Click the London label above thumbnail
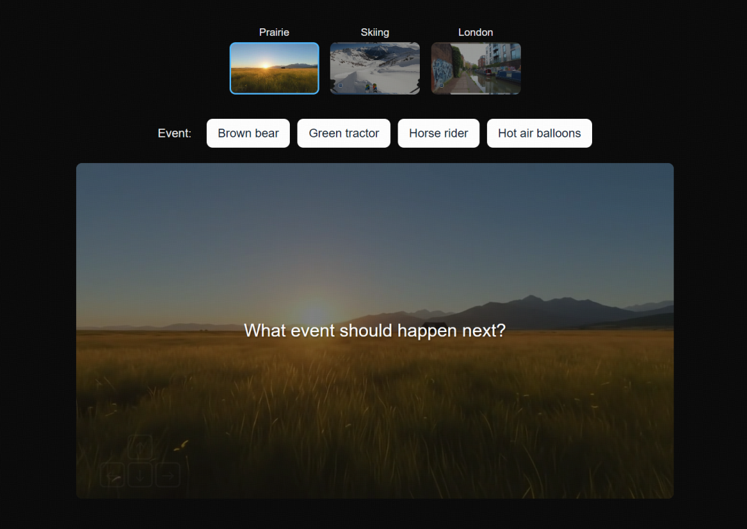Viewport: 747px width, 529px height. [475, 32]
